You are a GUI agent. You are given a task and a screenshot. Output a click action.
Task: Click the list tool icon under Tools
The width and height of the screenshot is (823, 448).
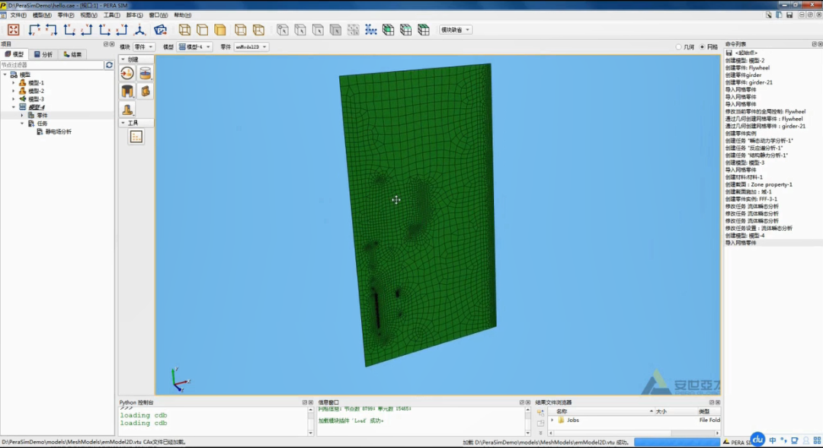tap(136, 137)
